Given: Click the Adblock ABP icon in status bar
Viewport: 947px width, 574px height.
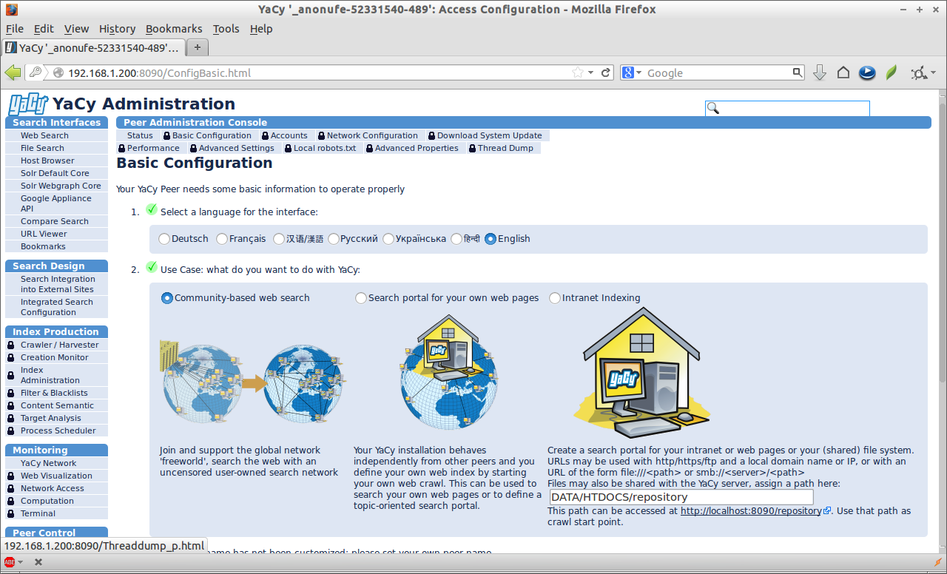Looking at the screenshot, I should coord(10,562).
